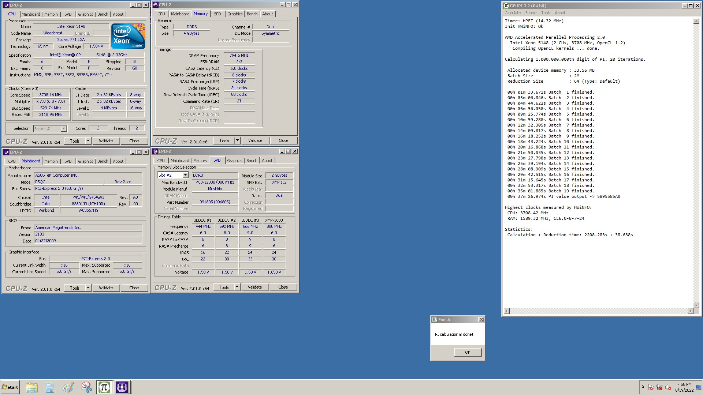Screen dimensions: 703x395
Task: Open File Explorer from the taskbar
Action: point(32,387)
